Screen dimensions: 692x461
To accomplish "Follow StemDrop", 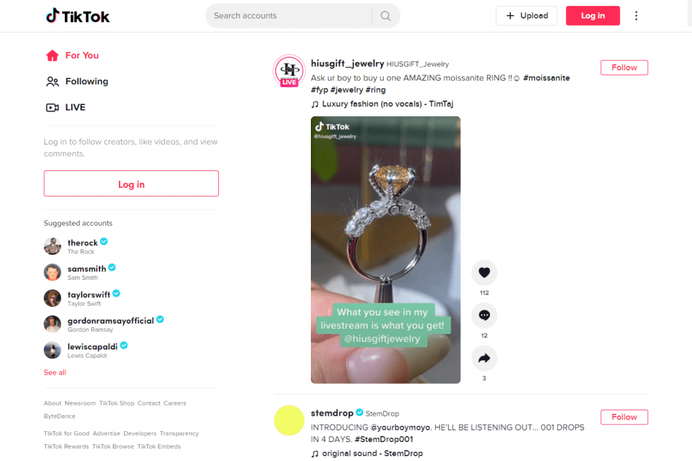I will coord(623,417).
